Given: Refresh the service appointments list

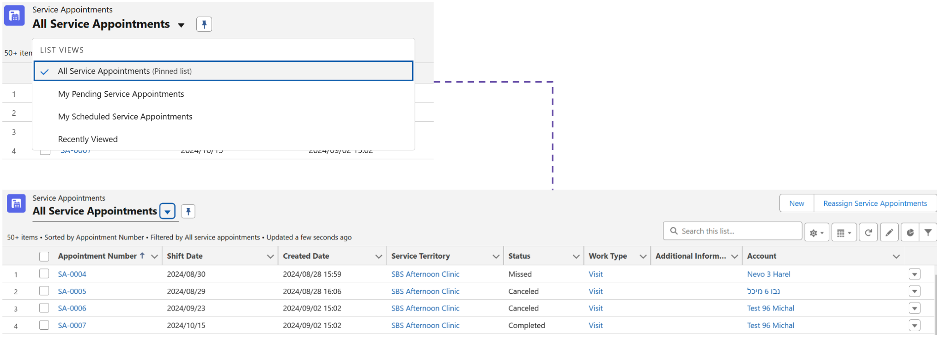Looking at the screenshot, I should pyautogui.click(x=868, y=232).
